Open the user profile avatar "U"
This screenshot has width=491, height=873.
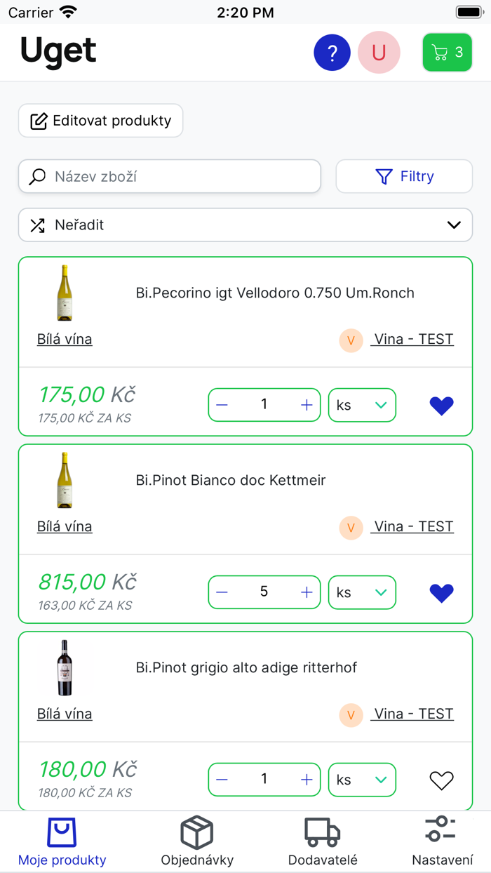(379, 53)
